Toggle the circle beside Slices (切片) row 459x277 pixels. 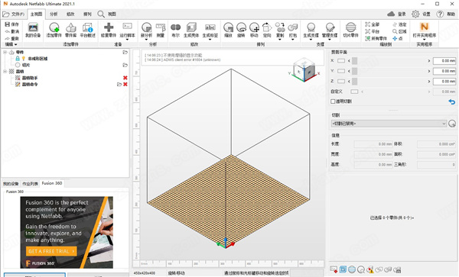point(18,65)
